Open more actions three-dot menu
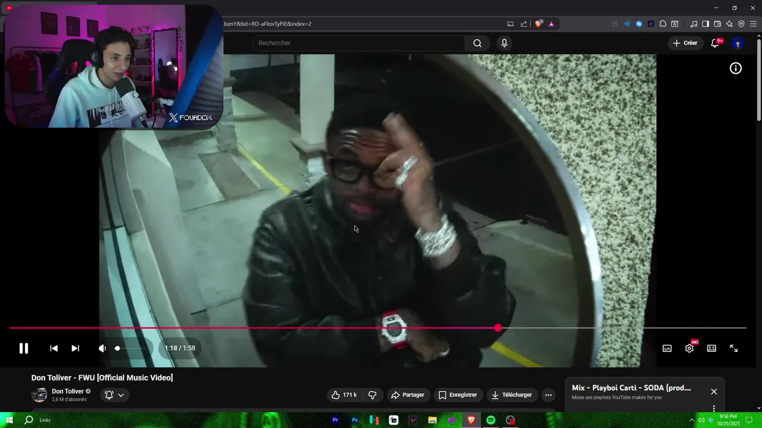This screenshot has width=762, height=428. (x=548, y=395)
